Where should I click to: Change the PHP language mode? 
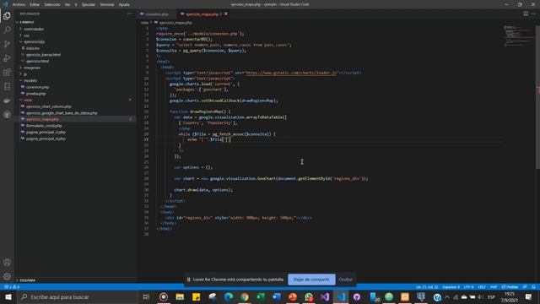coord(494,287)
